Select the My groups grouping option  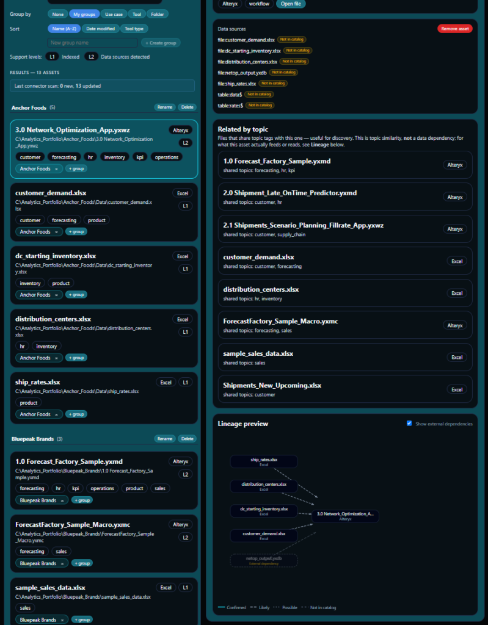point(84,14)
